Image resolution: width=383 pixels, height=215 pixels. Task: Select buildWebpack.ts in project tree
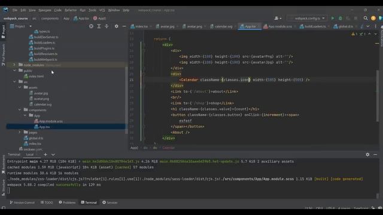[45, 60]
